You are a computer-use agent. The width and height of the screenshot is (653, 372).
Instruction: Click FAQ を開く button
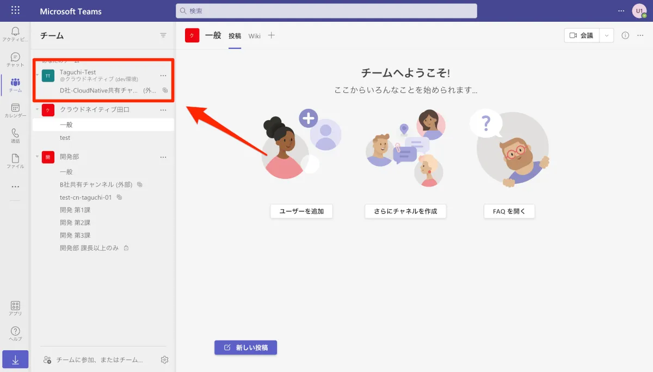(509, 211)
